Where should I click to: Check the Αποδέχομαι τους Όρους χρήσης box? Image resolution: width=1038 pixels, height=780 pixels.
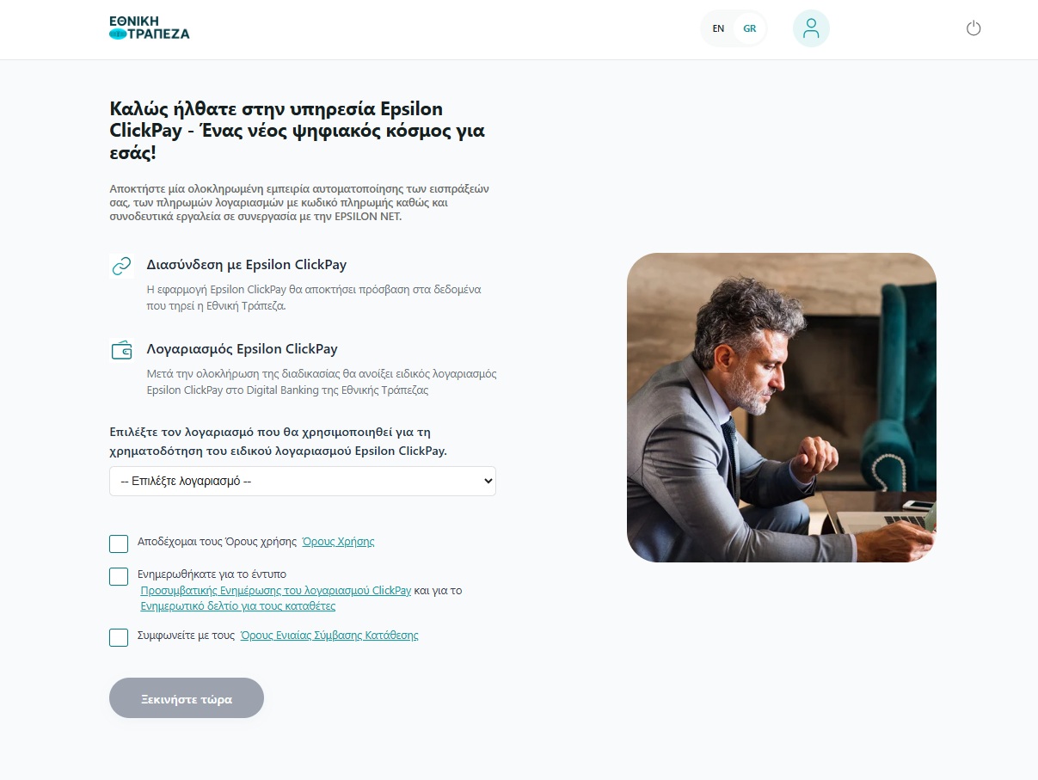pos(119,544)
